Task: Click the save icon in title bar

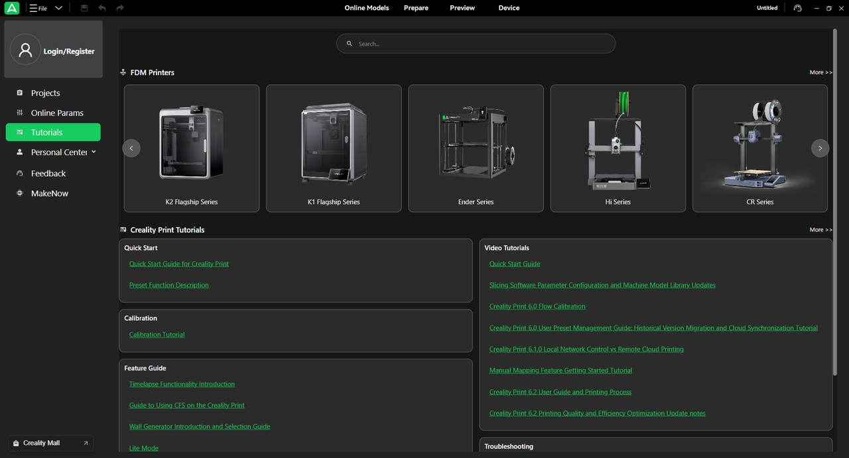Action: [84, 8]
